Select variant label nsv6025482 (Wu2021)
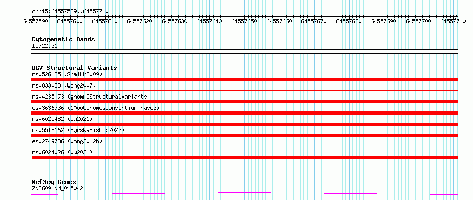The image size is (473, 200). 62,119
